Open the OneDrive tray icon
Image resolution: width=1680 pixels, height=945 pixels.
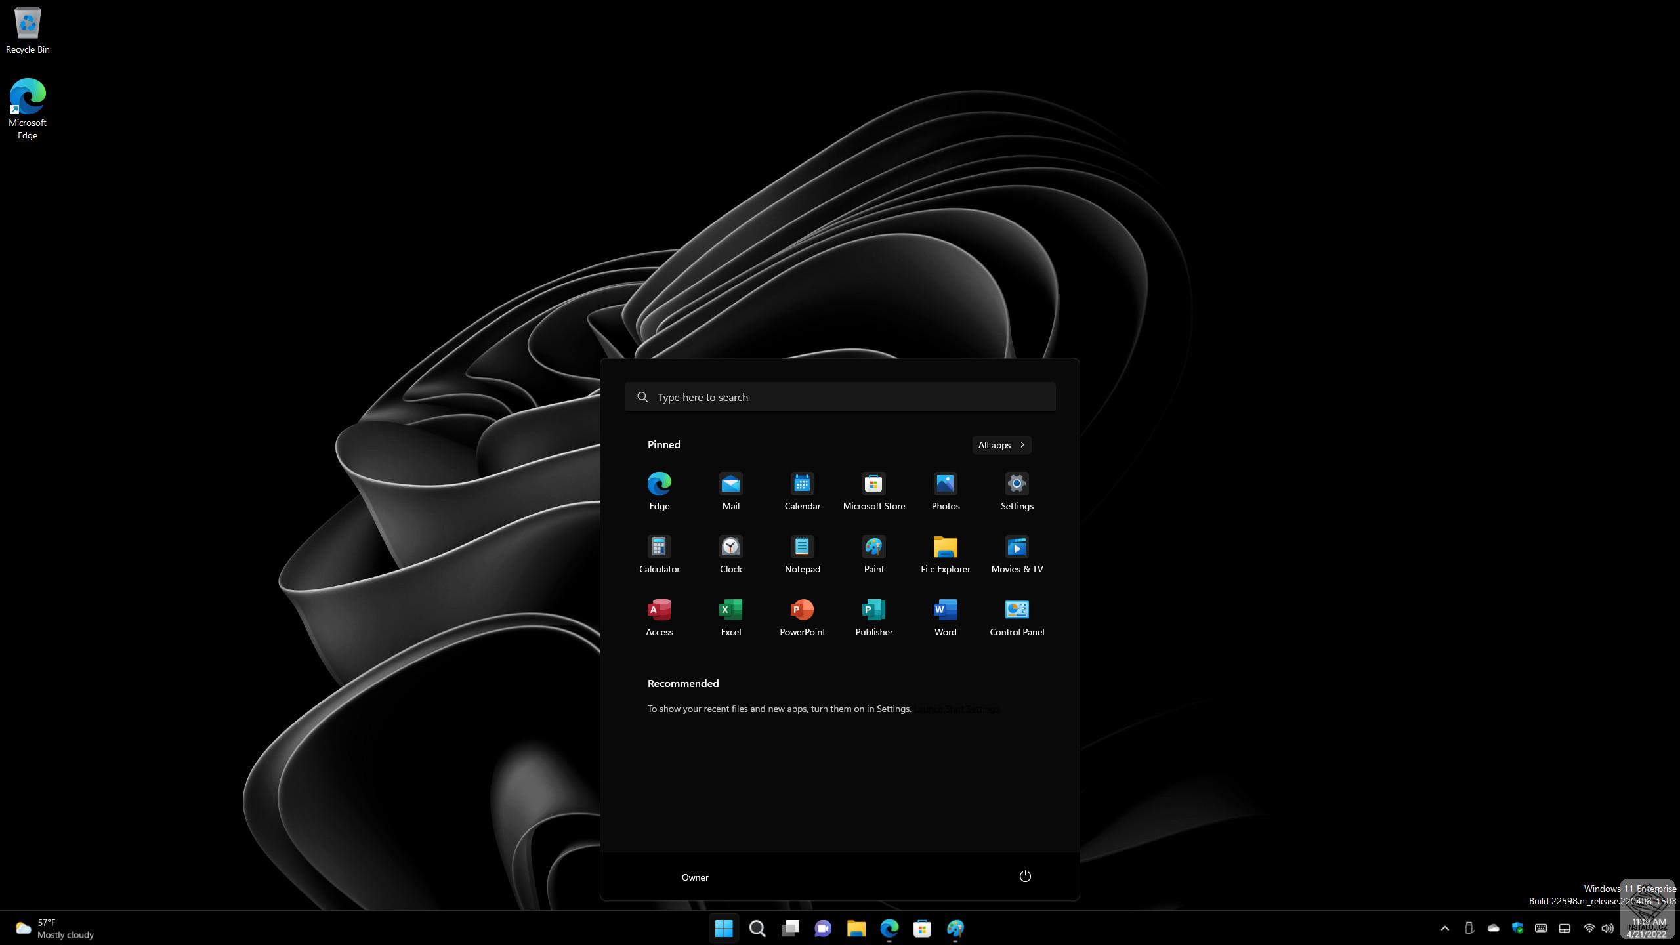pos(1493,928)
